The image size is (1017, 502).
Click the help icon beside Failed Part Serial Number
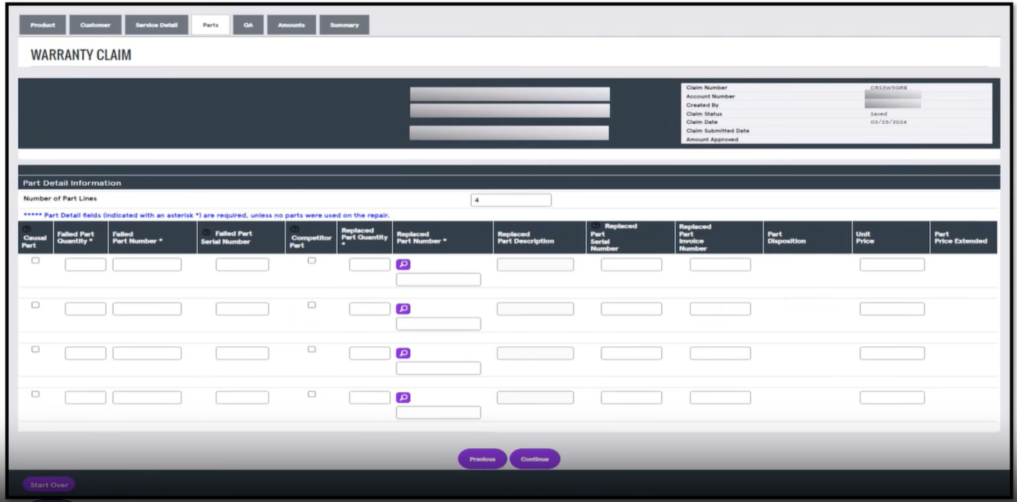tap(207, 233)
